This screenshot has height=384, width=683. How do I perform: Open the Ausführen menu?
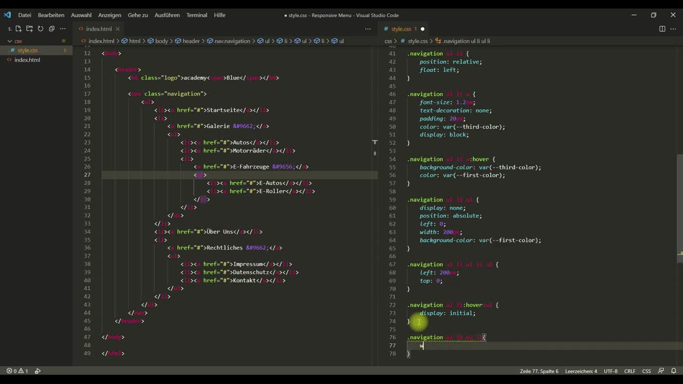coord(167,15)
